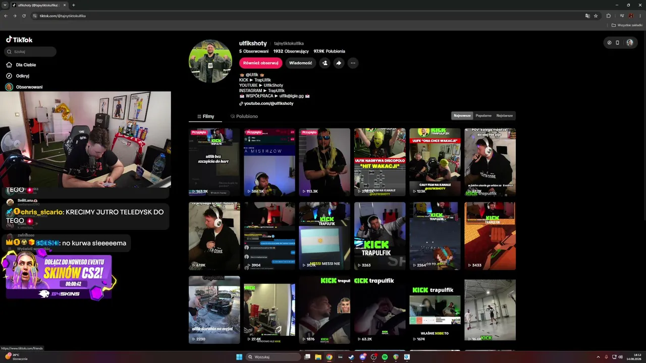The height and width of the screenshot is (363, 646).
Task: Open the video with 67.9K views
Action: [214, 236]
